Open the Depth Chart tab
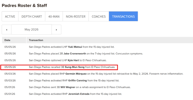The image size is (193, 100). (x=32, y=16)
